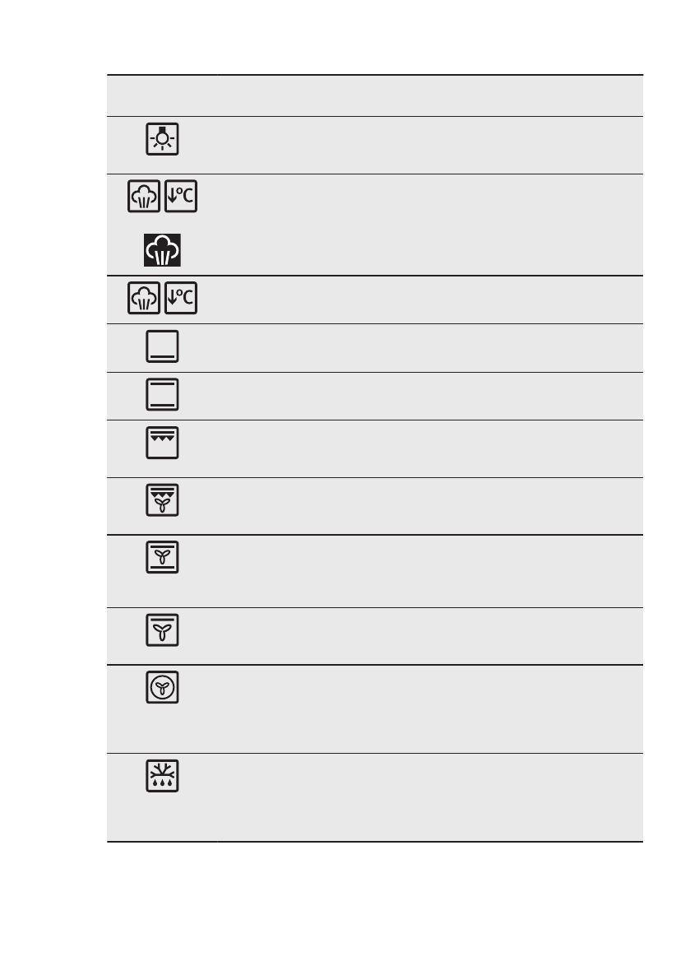Click the °C down-arrow icon in third row
690x980 pixels.
(181, 299)
